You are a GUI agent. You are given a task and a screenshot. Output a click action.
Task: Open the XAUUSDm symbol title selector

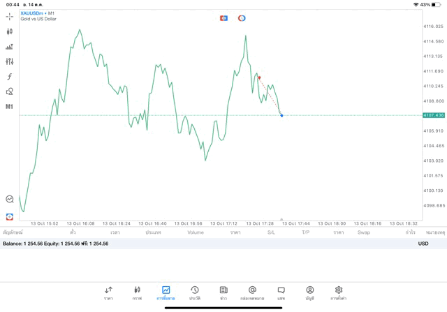point(38,13)
